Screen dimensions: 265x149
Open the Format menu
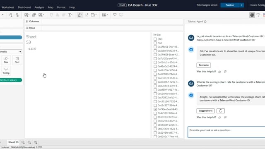[61, 7]
